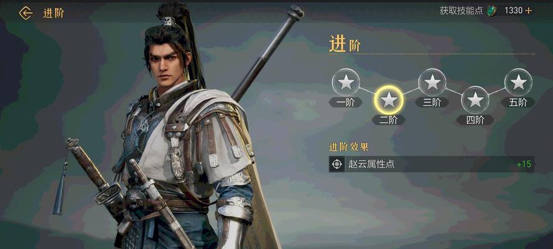
Task: Click the 五阶 label
Action: (518, 103)
